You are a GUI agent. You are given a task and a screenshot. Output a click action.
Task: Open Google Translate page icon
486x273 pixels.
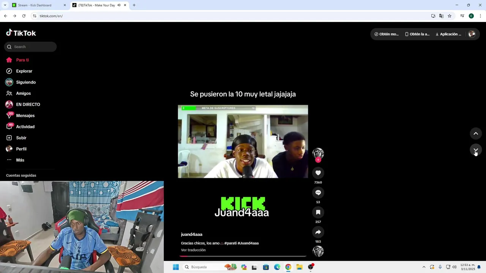[x=441, y=16]
